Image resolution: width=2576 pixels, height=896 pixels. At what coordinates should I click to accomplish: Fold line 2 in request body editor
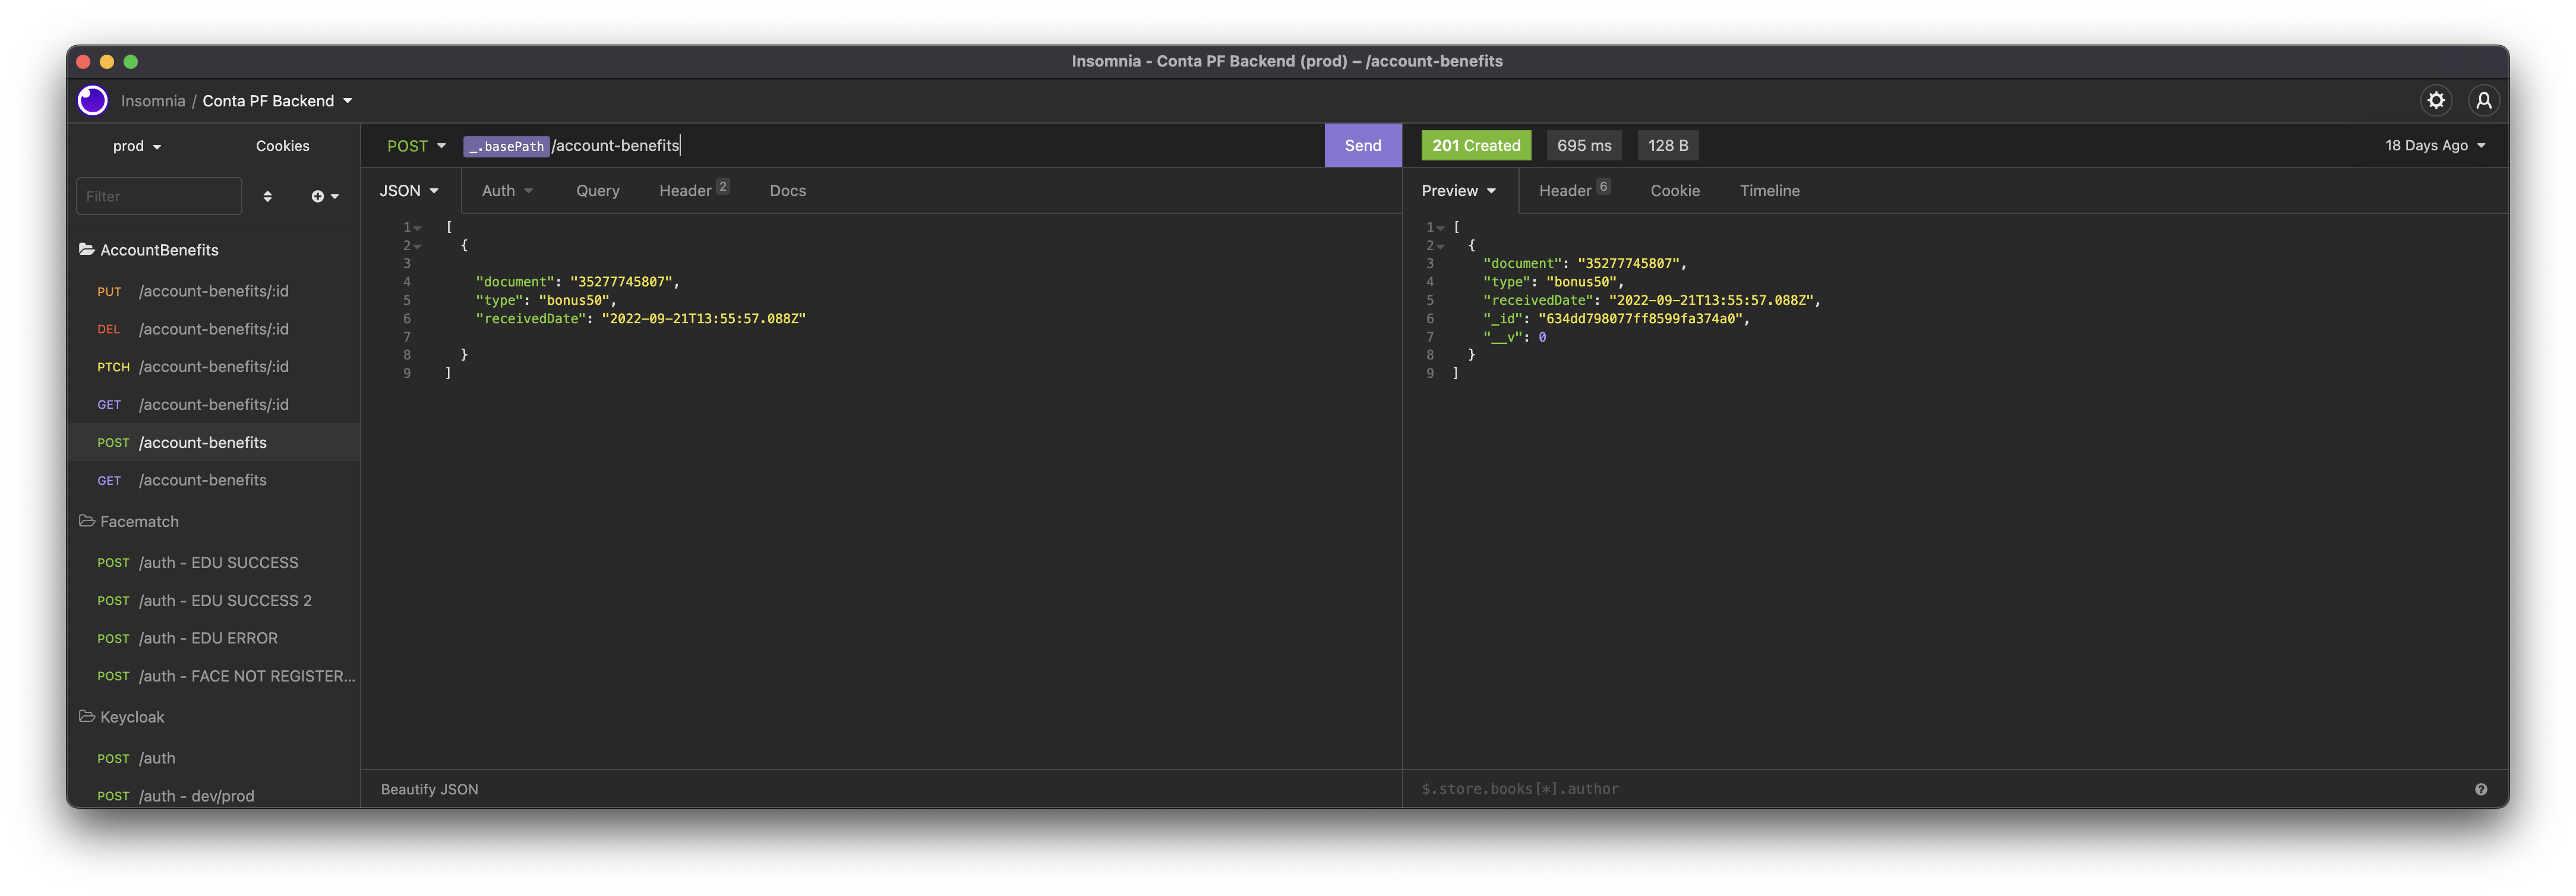pos(418,246)
